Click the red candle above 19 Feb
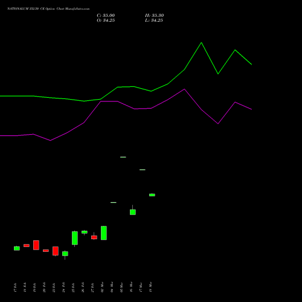302x302 pixels. (x=36, y=245)
